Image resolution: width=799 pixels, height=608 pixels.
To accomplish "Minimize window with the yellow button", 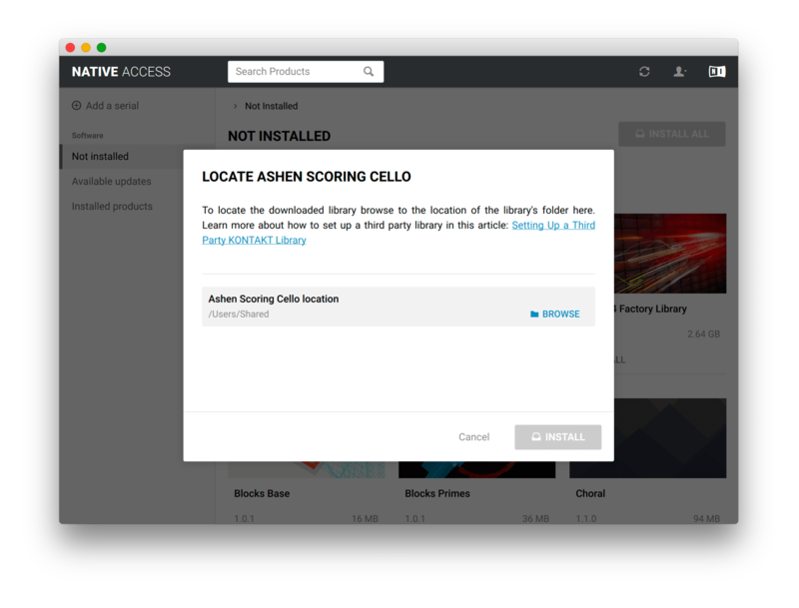I will point(86,47).
